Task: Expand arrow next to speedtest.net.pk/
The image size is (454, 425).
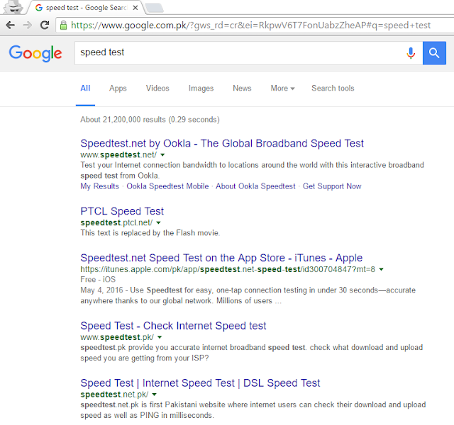Action: (x=155, y=395)
